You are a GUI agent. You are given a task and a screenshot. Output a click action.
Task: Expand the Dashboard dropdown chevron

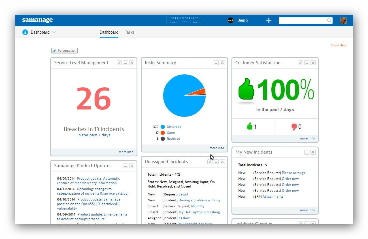[x=54, y=32]
